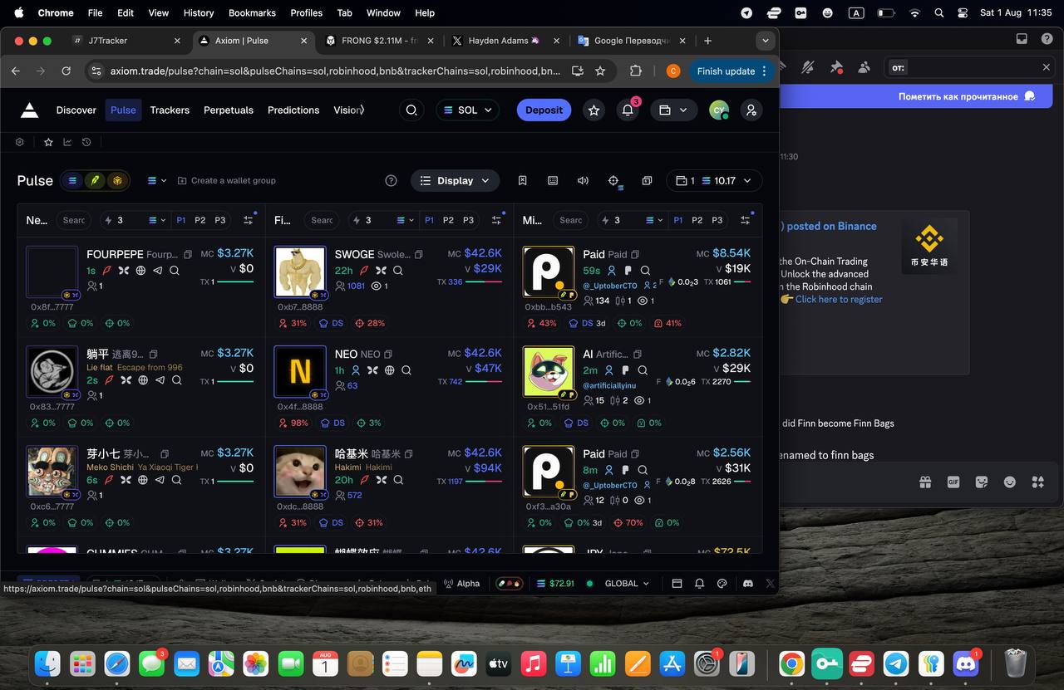Expand the Display options dropdown

[456, 180]
